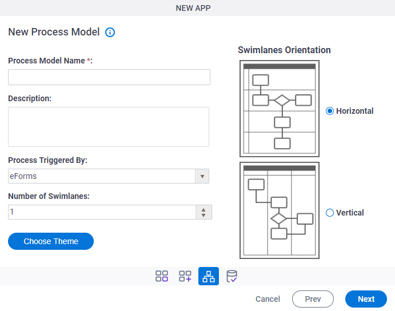Image resolution: width=395 pixels, height=311 pixels.
Task: Click the horizontal swimlanes preview thumbnail
Action: (x=280, y=109)
